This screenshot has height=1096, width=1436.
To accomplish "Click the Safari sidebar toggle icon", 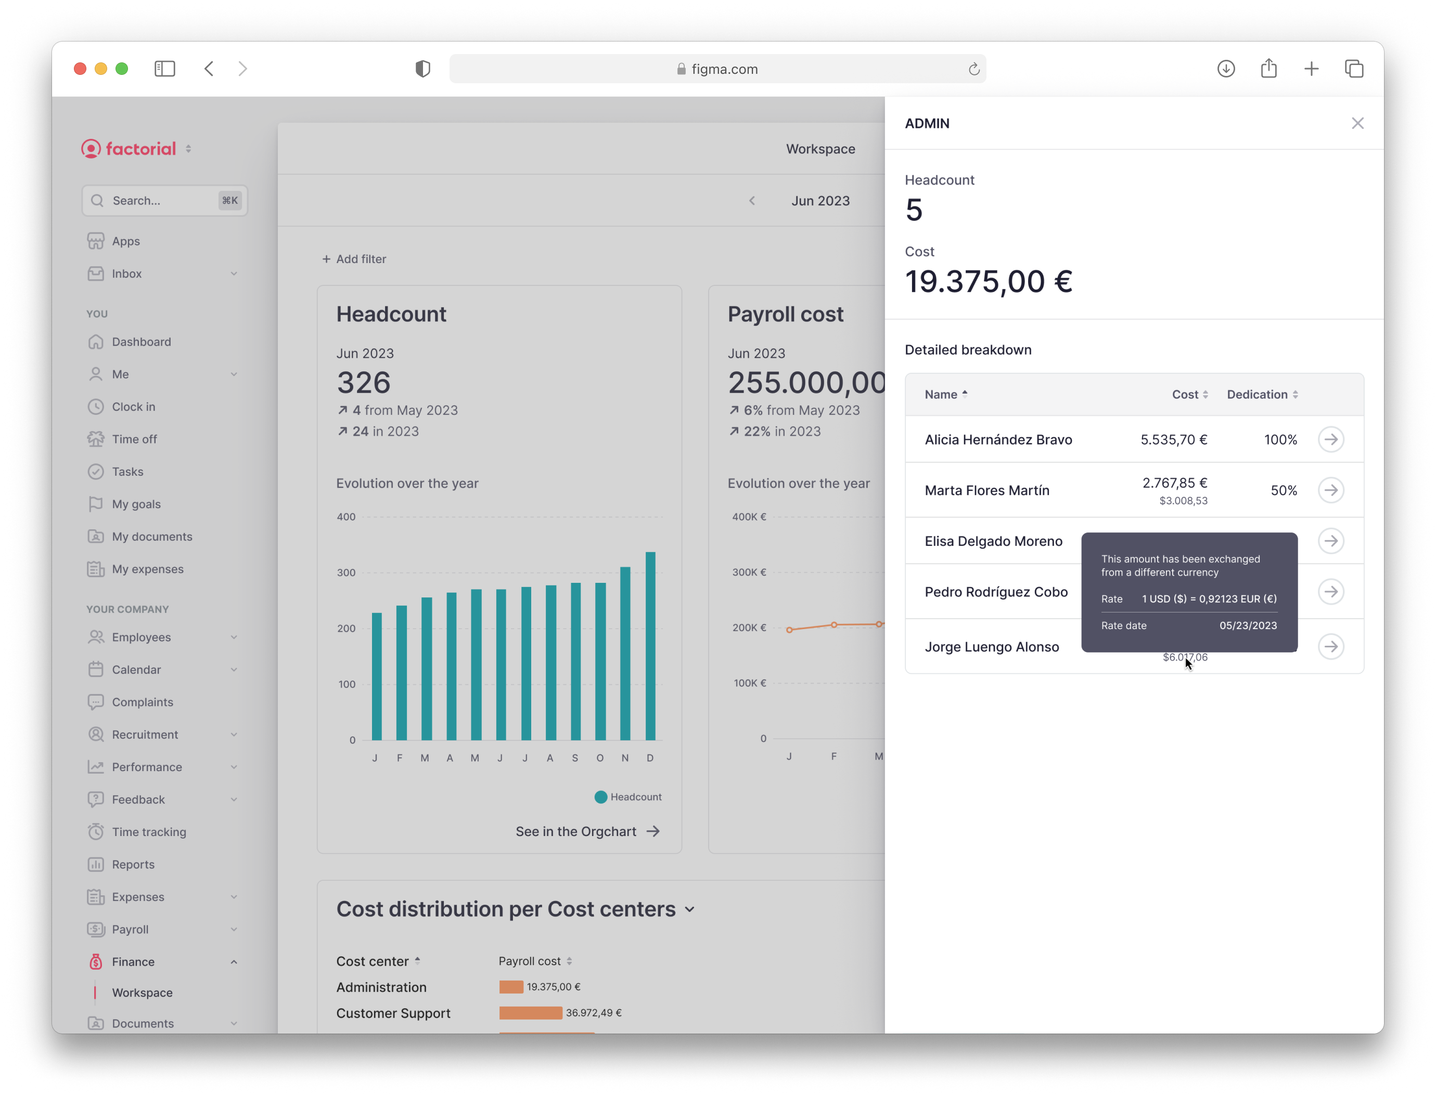I will coord(164,69).
